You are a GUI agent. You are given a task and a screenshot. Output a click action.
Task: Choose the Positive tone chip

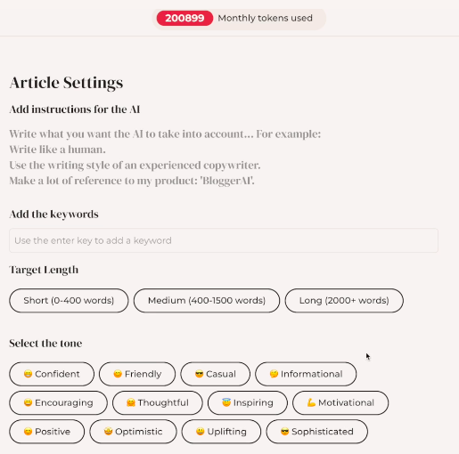point(47,432)
